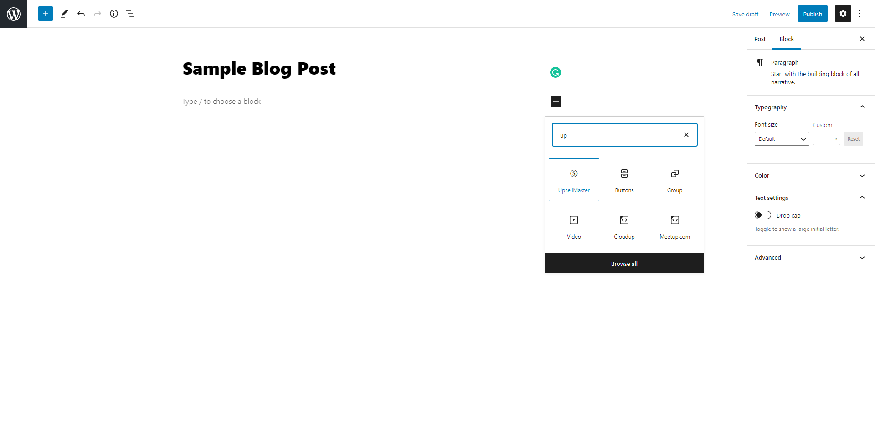875x428 pixels.
Task: Click the Save draft link
Action: 746,14
